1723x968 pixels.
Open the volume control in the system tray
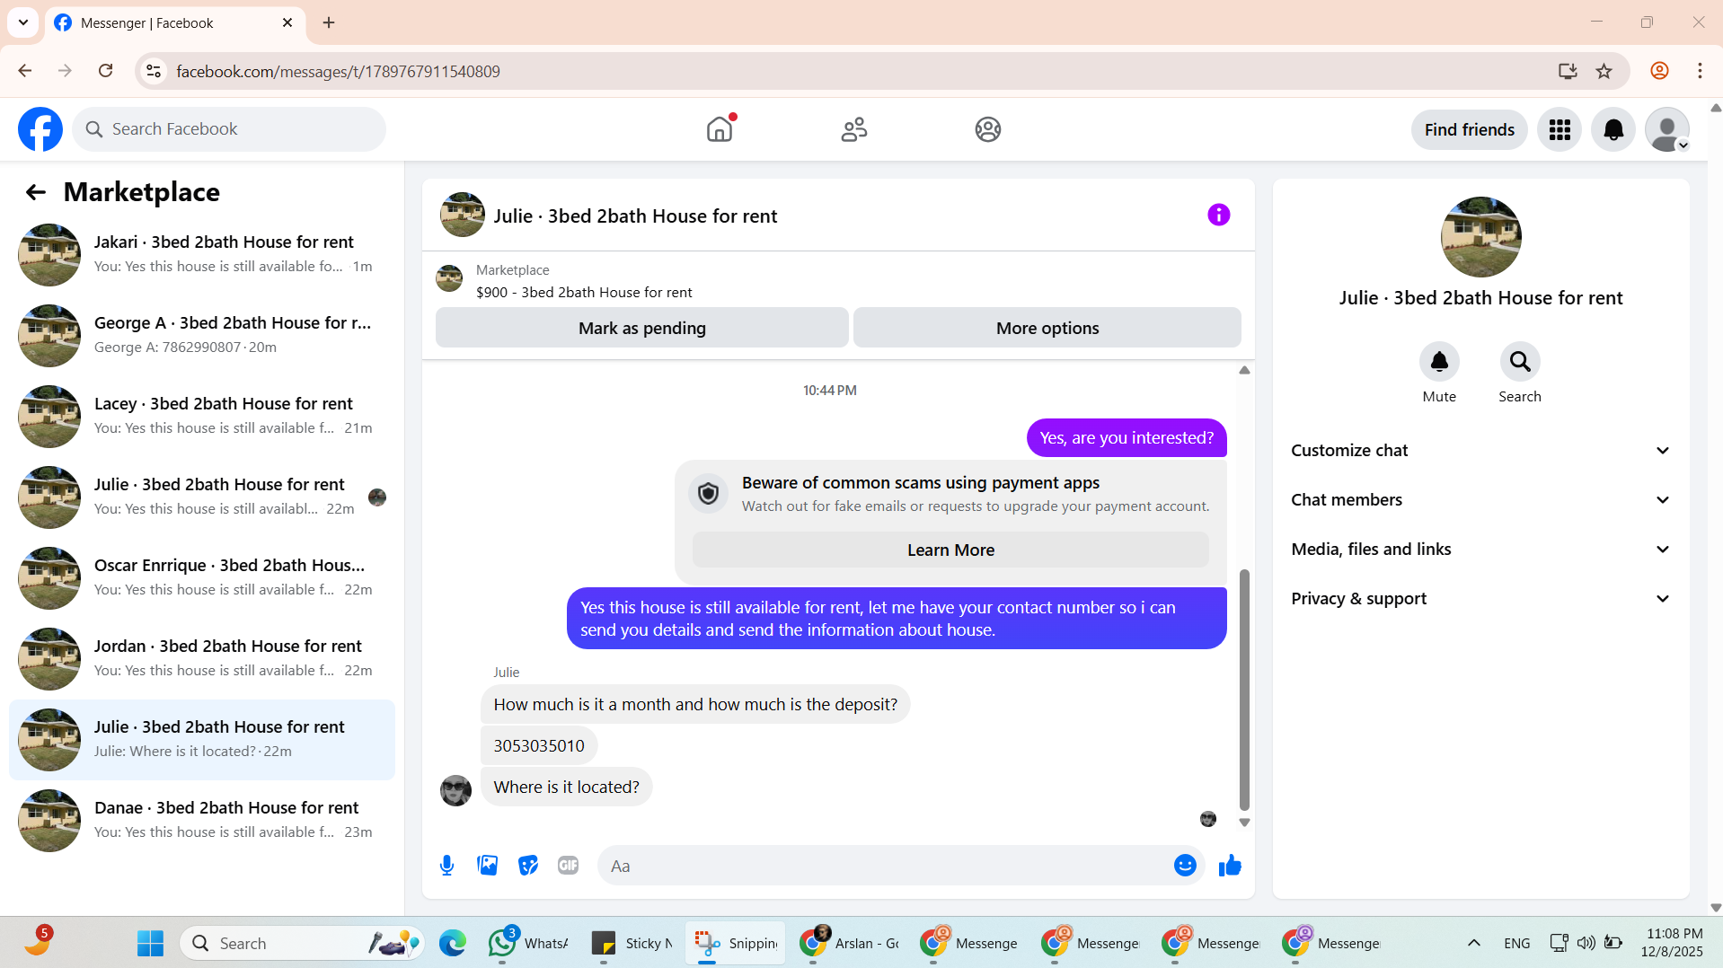(1586, 943)
